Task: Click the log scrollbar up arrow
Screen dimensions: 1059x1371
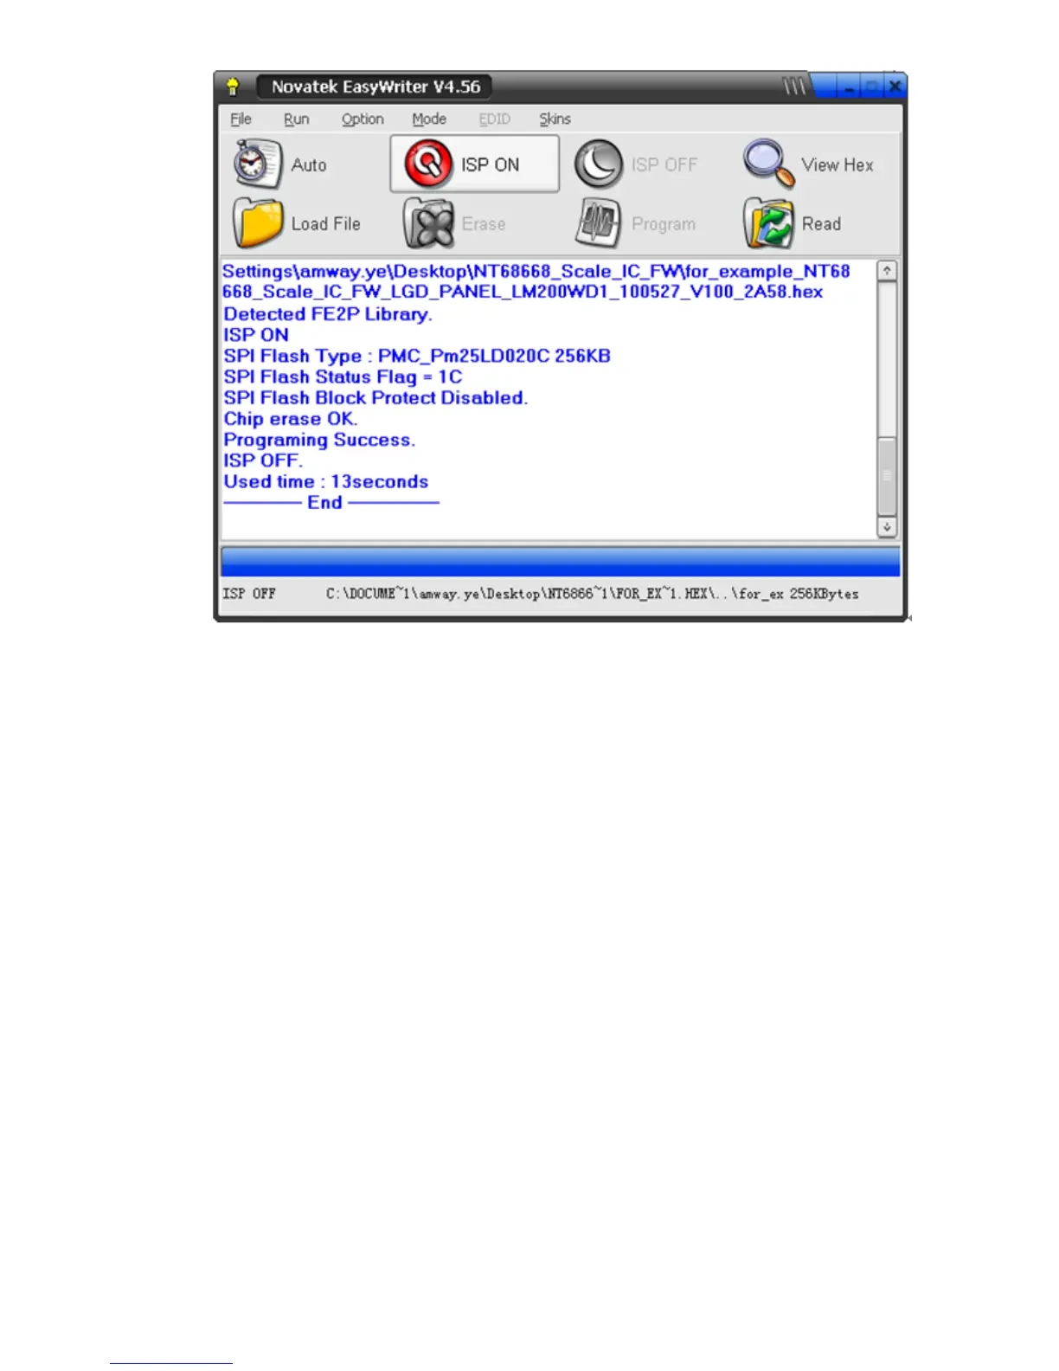Action: pos(887,271)
